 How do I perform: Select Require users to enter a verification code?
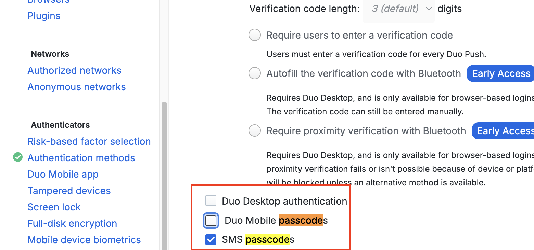255,35
